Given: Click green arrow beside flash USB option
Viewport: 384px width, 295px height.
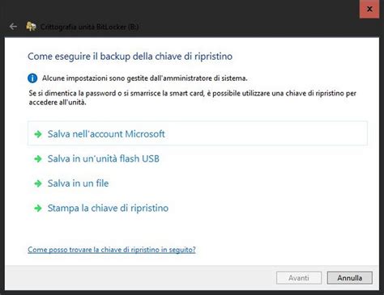Looking at the screenshot, I should 38,158.
